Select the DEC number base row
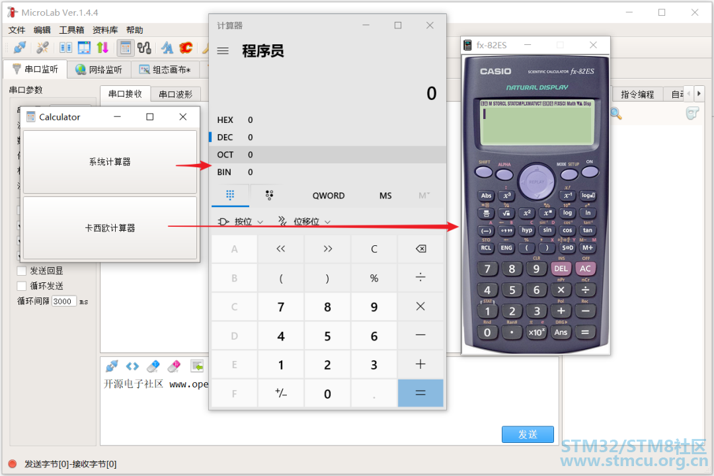Screen dimensions: 714x476 coord(327,137)
